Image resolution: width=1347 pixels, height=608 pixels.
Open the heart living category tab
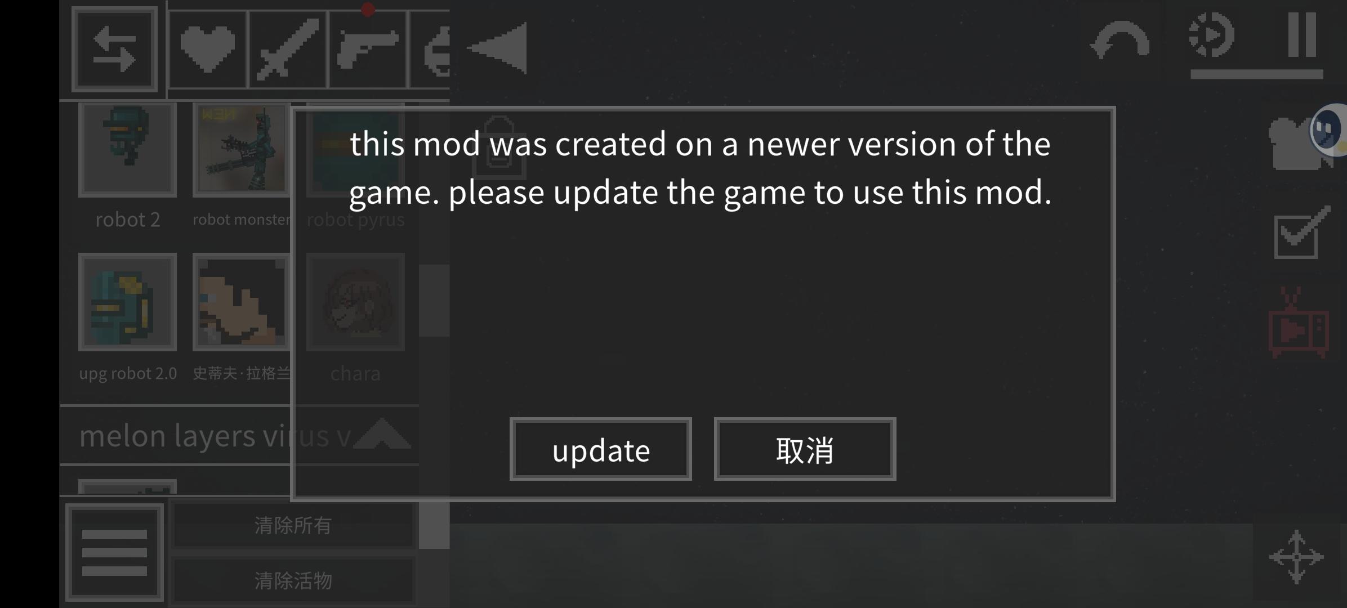tap(207, 50)
